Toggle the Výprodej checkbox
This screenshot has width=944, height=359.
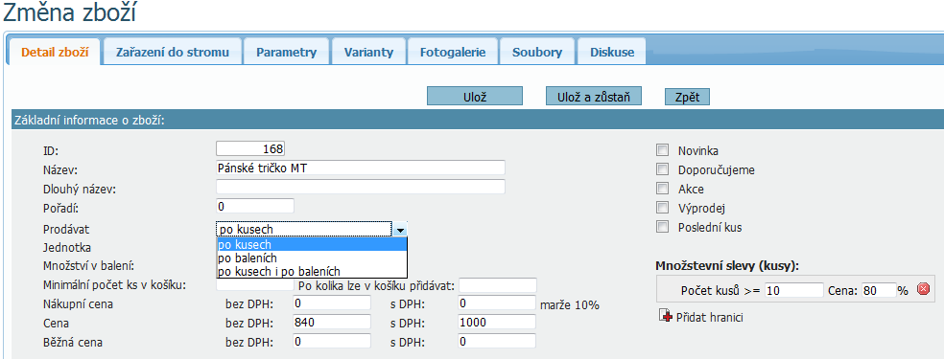pos(663,208)
